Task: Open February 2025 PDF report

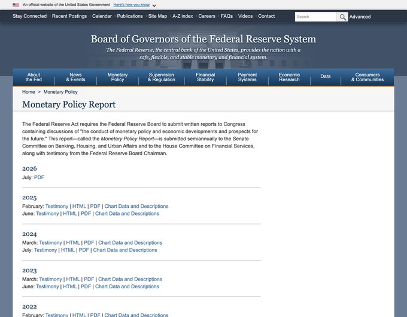Action: 95,207
